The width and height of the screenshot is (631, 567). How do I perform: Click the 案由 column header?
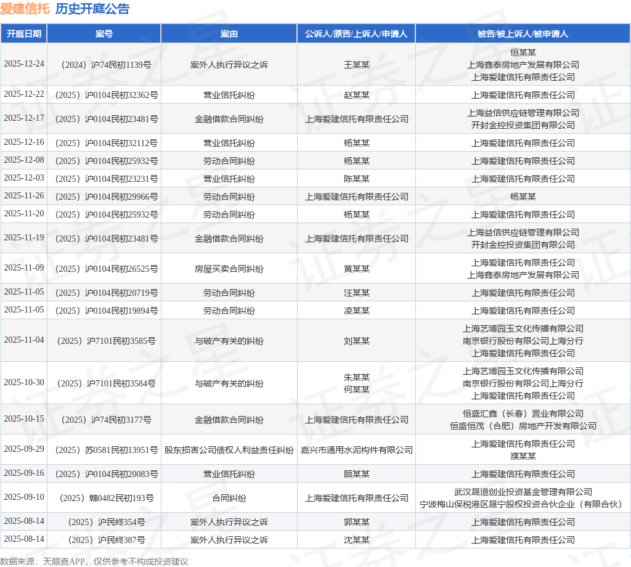point(229,34)
